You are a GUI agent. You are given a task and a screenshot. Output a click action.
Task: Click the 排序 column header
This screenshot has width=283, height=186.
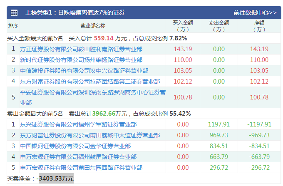coord(13,26)
